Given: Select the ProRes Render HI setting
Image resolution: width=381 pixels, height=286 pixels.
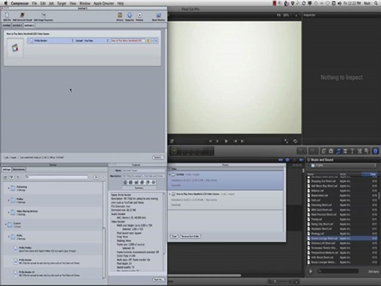Looking at the screenshot, I should point(53,274).
